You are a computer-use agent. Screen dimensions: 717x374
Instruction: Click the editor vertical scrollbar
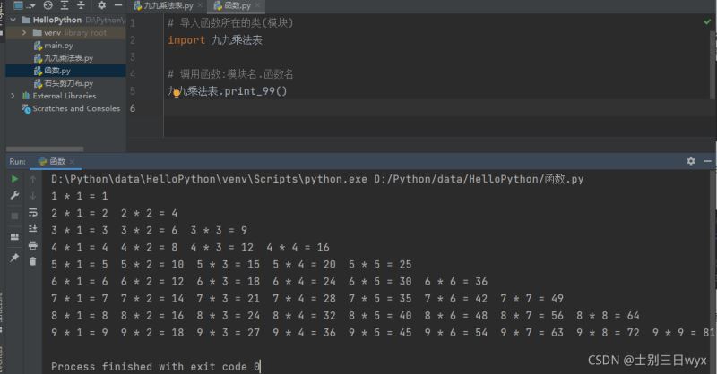713,64
